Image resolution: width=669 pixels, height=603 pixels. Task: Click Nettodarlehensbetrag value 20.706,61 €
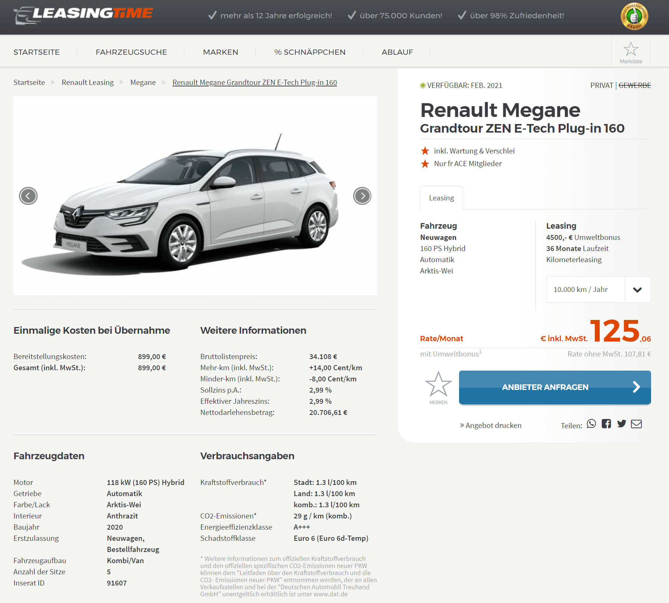(328, 412)
